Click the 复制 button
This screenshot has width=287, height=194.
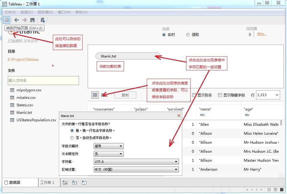pyautogui.click(x=125, y=95)
